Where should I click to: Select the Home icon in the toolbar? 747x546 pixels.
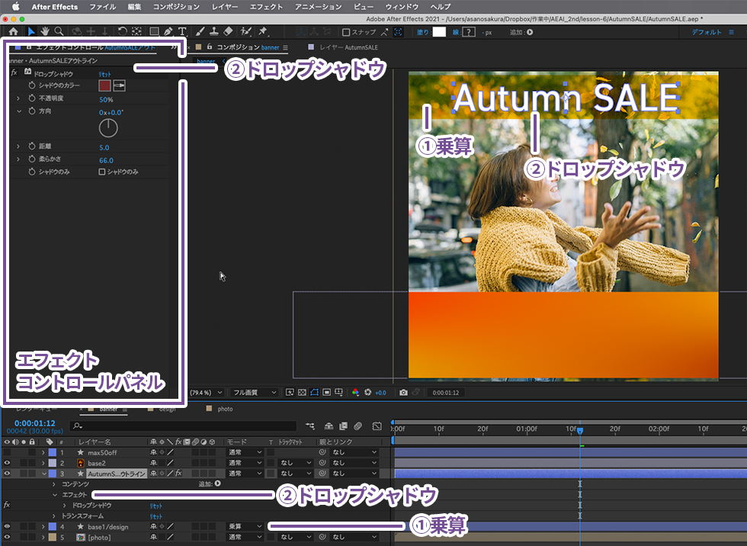click(14, 31)
